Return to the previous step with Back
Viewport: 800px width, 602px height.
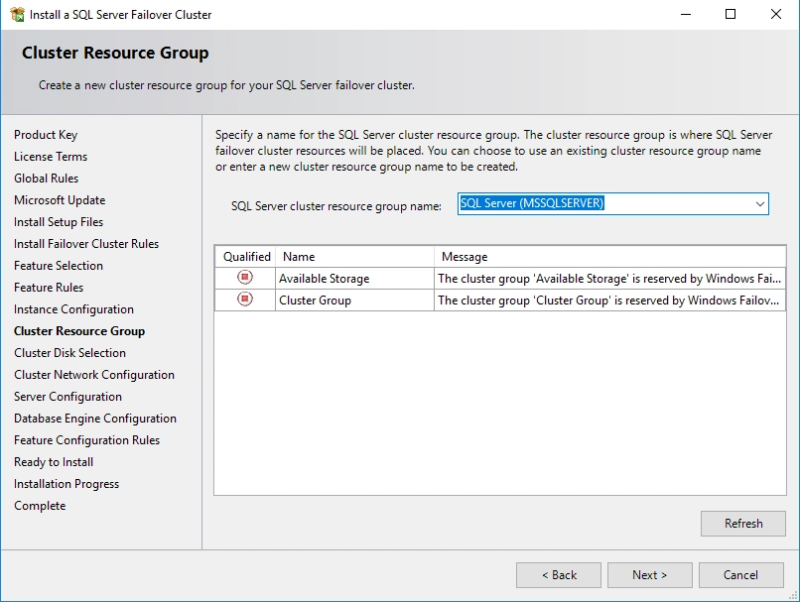[559, 575]
